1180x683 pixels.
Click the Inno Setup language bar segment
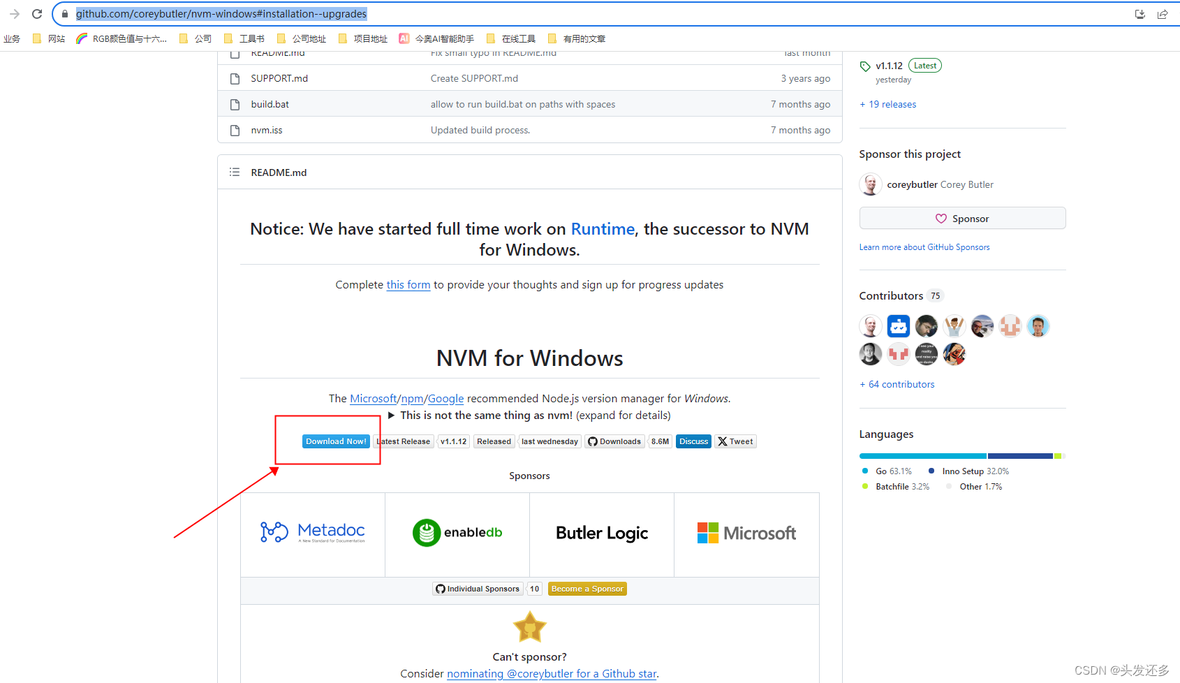click(1020, 456)
